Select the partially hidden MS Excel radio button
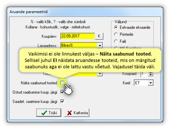 tap(116, 48)
